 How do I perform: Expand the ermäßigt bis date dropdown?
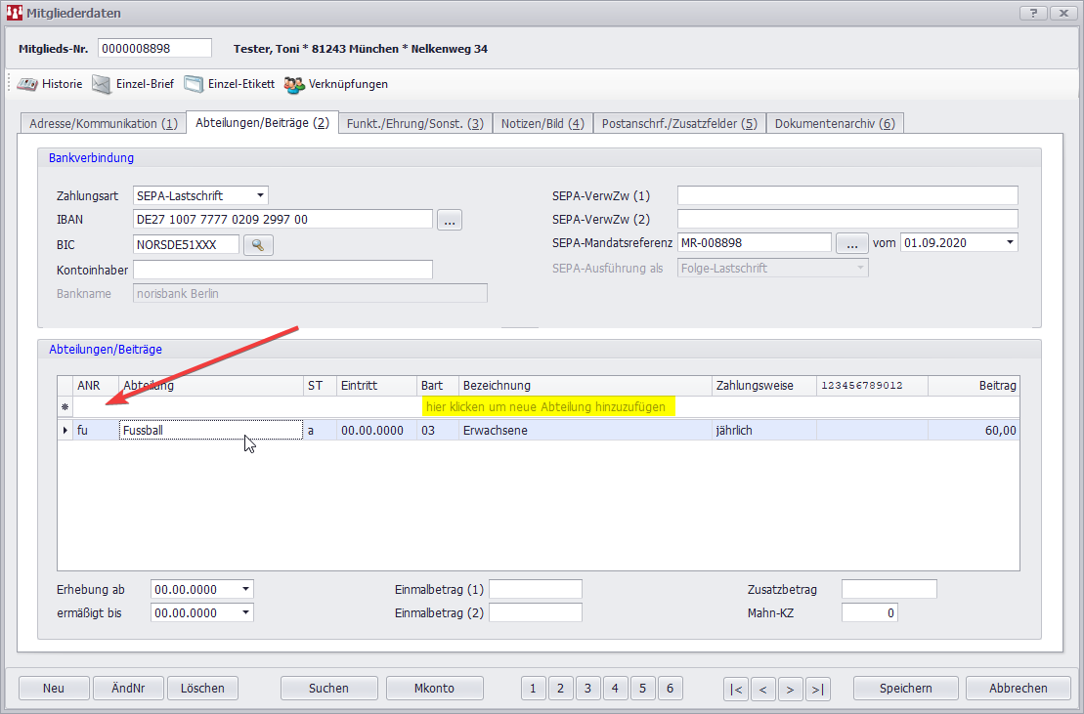click(x=245, y=612)
